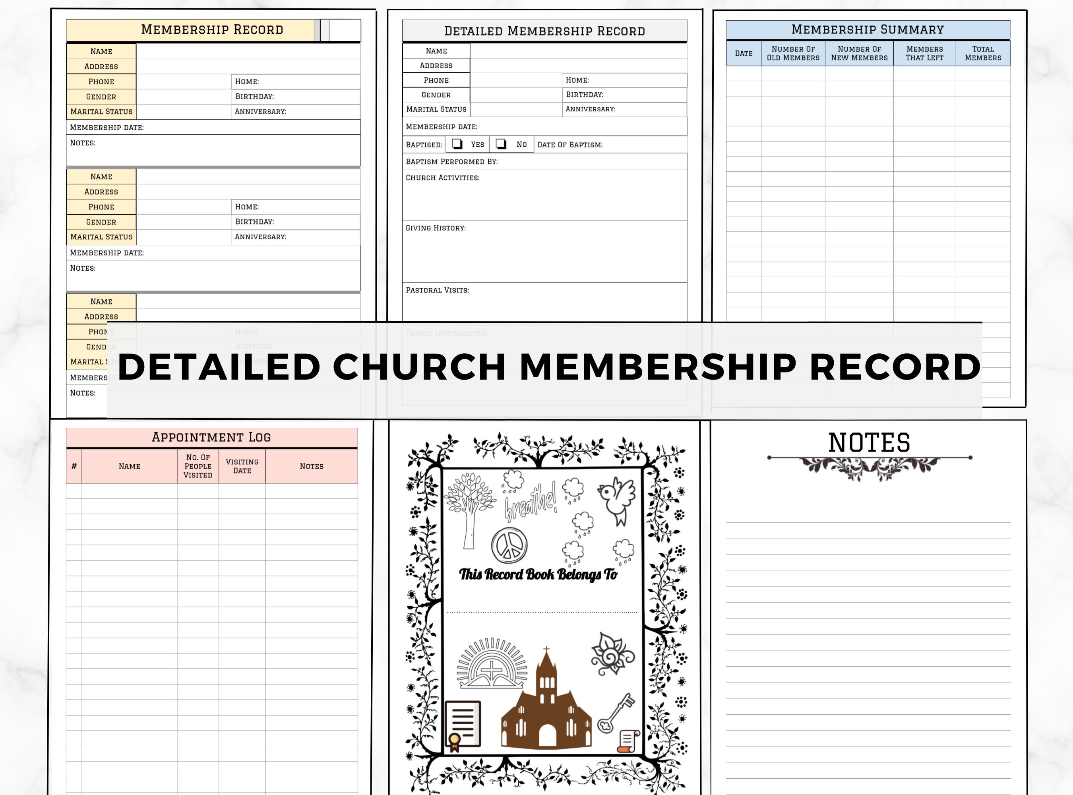Click the key icon on cover page
1073x795 pixels.
click(x=616, y=713)
